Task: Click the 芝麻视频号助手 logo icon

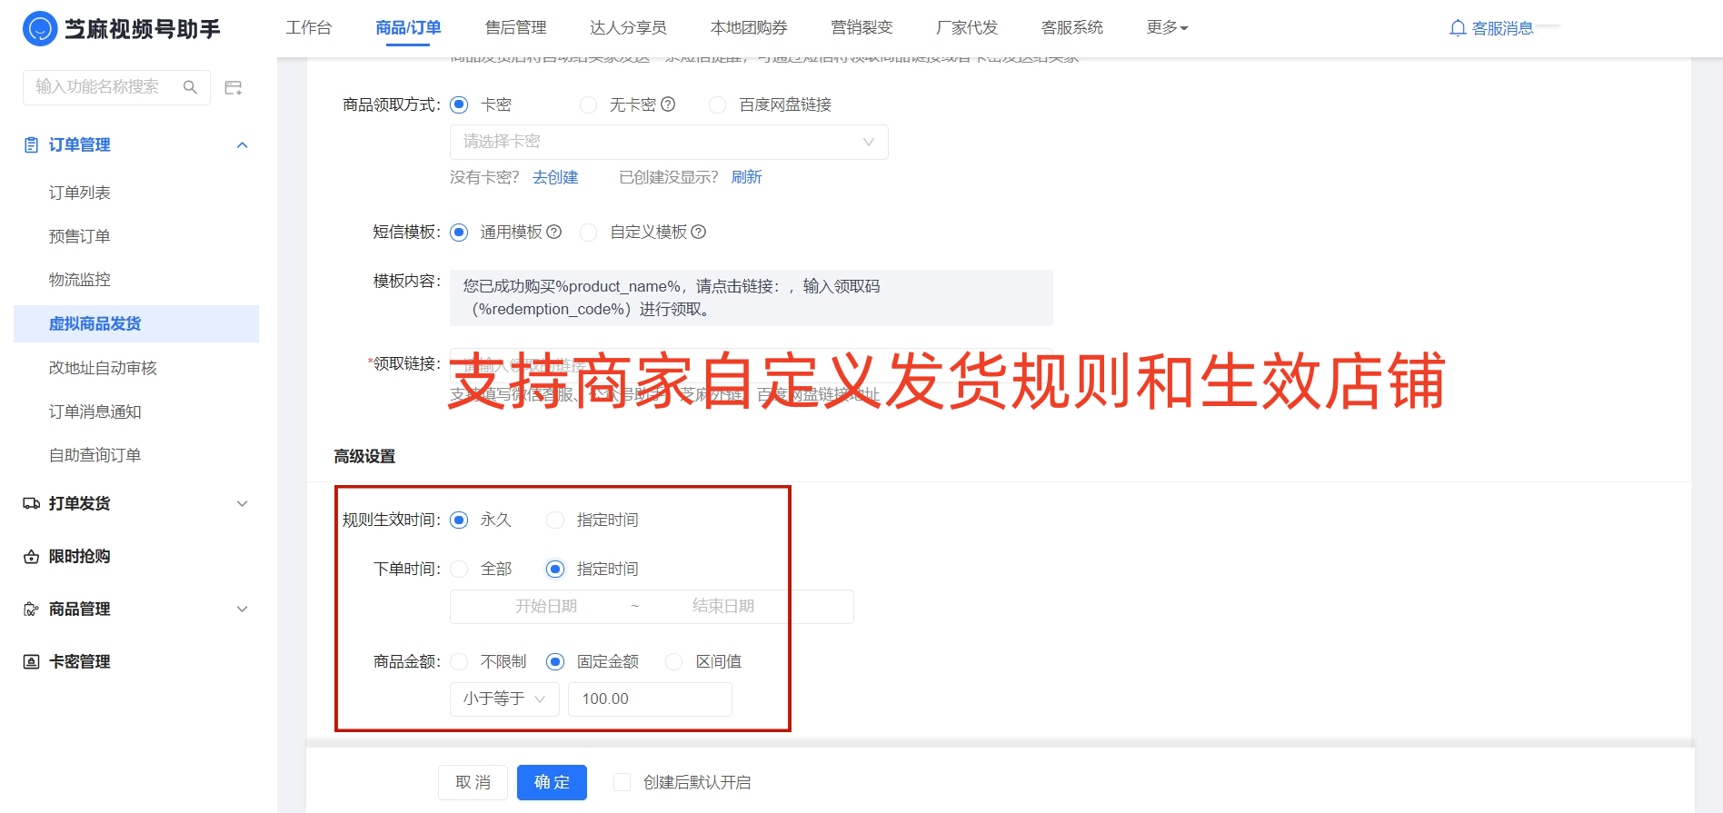Action: [40, 28]
